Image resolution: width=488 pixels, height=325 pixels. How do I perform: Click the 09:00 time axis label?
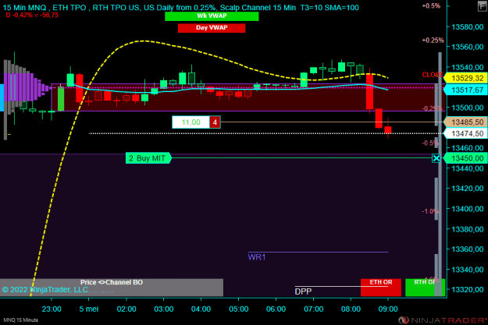388,309
